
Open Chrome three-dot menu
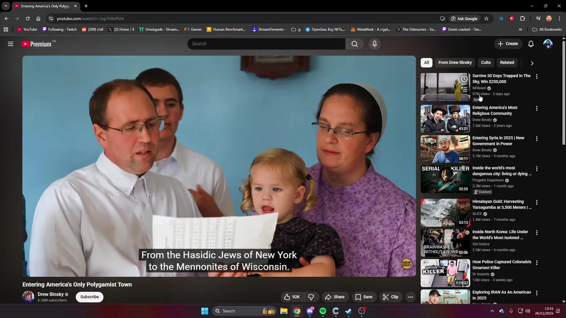560,19
